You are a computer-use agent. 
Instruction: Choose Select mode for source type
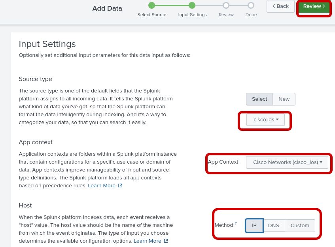coord(259,99)
